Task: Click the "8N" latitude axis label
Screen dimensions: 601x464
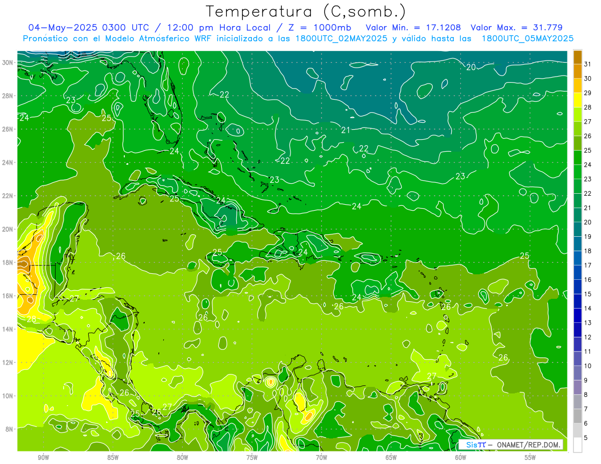Action: [10, 429]
